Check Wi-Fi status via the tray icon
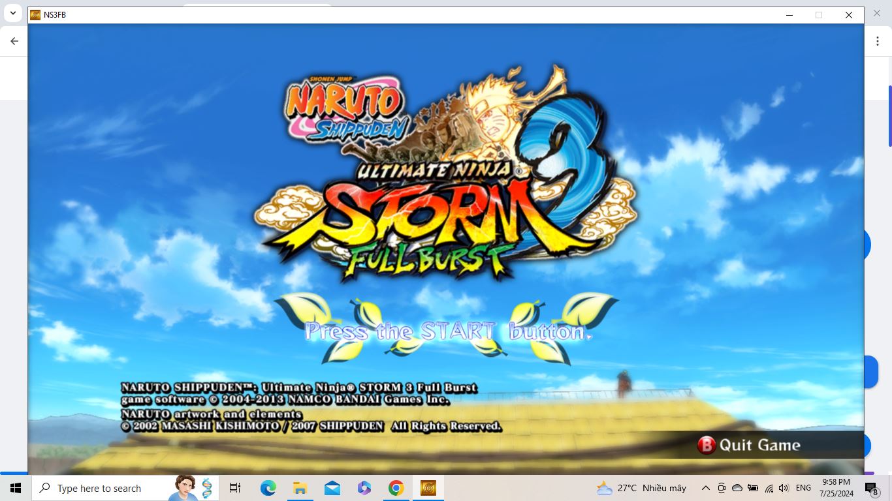892x501 pixels. [x=768, y=488]
